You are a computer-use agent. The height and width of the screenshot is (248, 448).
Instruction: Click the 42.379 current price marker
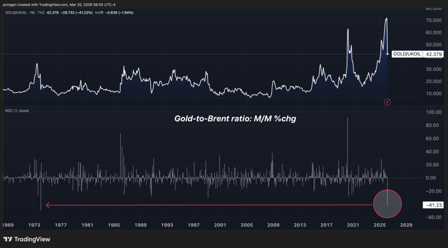pyautogui.click(x=434, y=55)
